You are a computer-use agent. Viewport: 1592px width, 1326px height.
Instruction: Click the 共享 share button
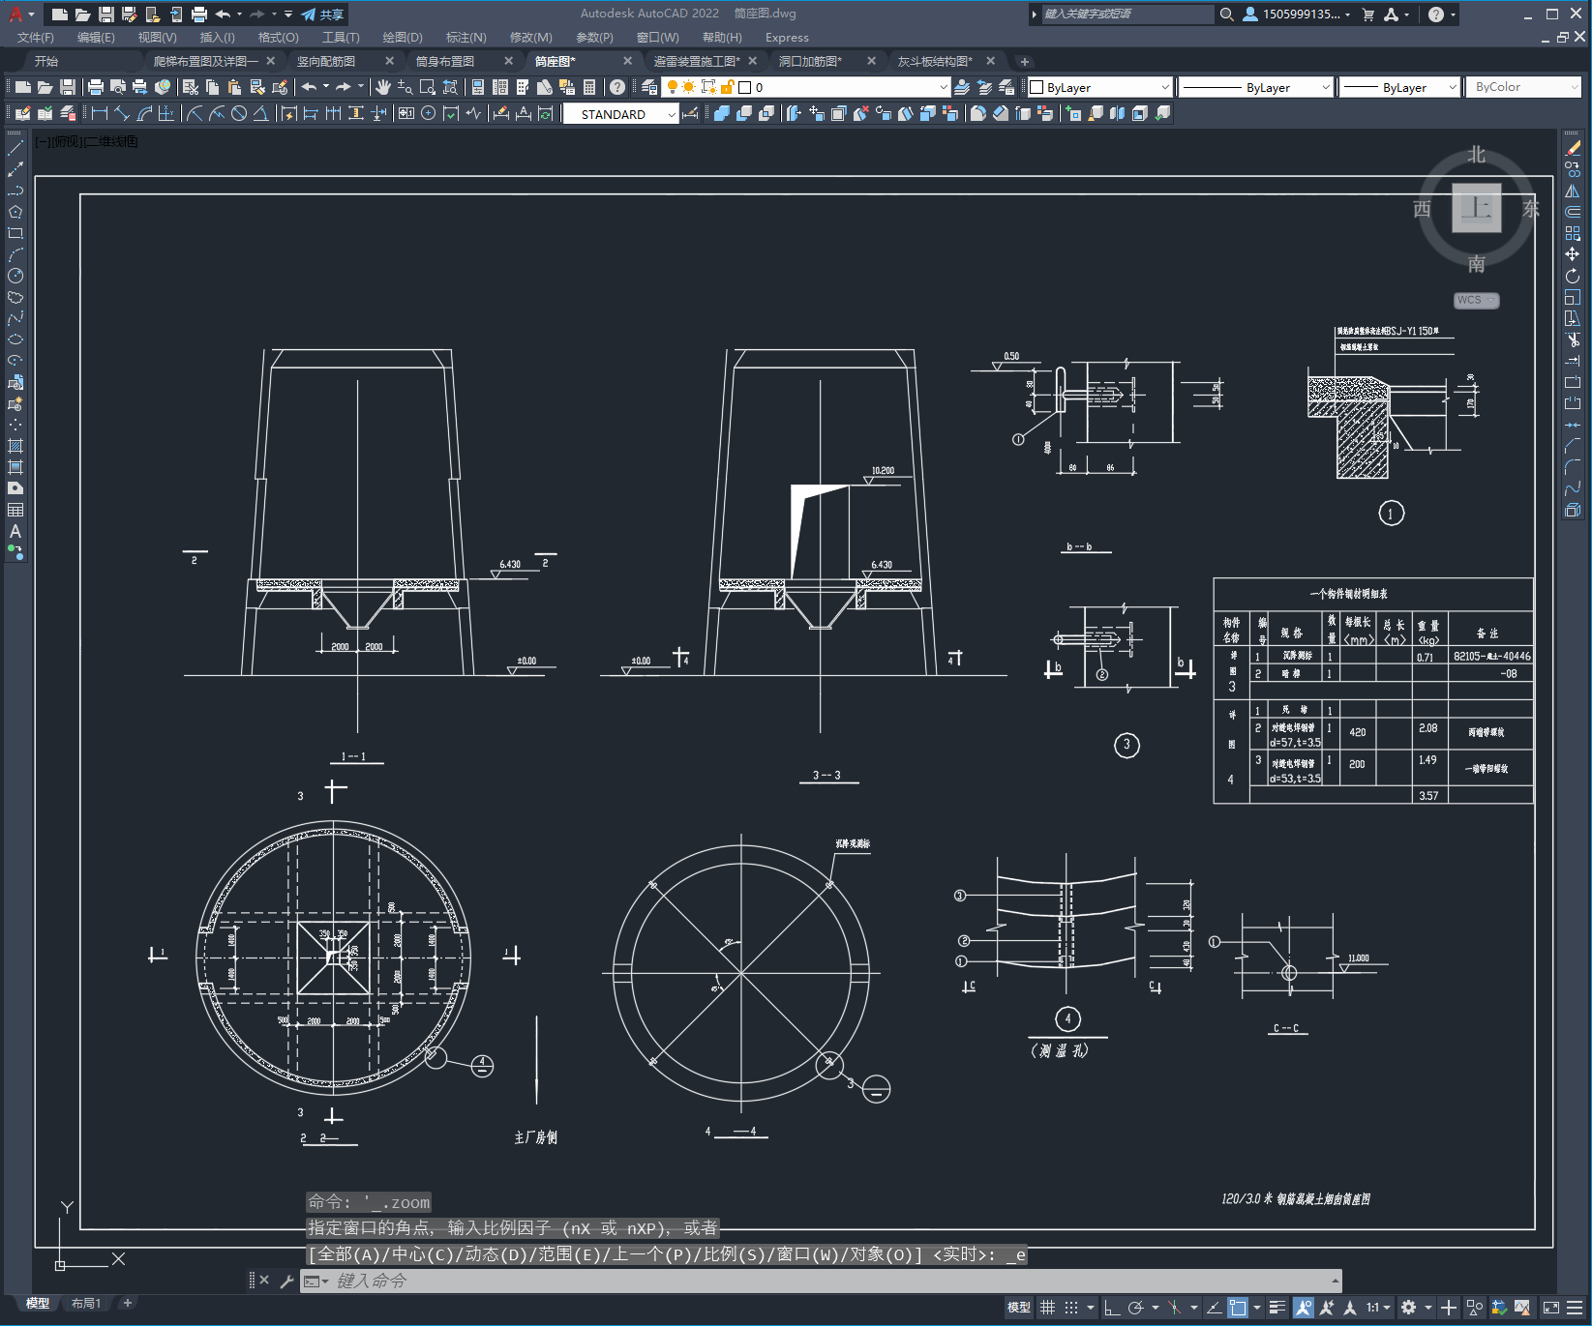click(323, 15)
